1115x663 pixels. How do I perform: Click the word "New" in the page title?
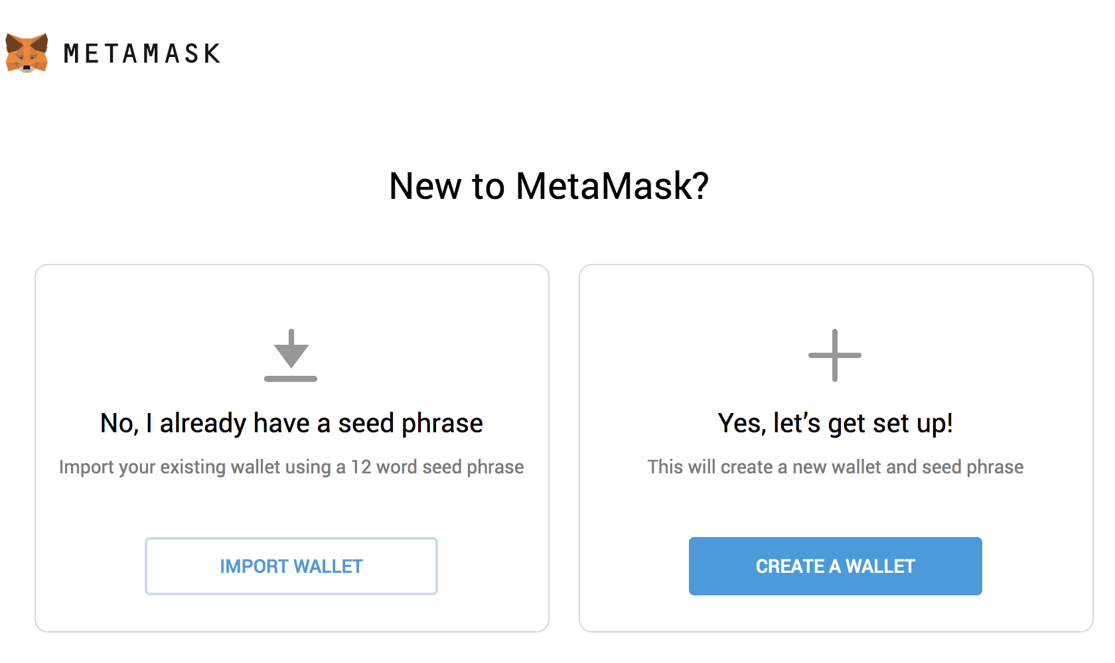coord(425,186)
